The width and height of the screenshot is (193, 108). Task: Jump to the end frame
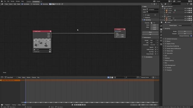[x=85, y=105]
